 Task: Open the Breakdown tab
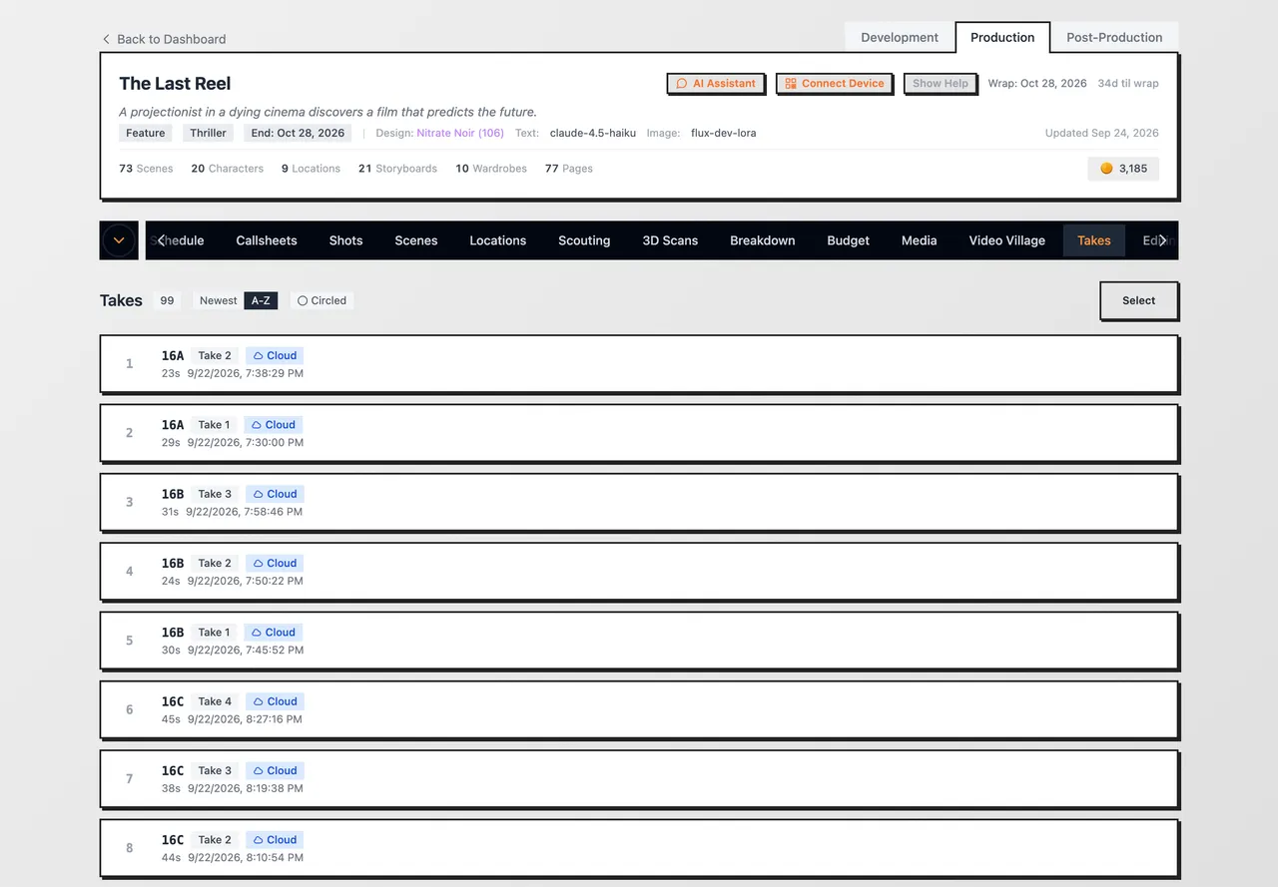[763, 240]
